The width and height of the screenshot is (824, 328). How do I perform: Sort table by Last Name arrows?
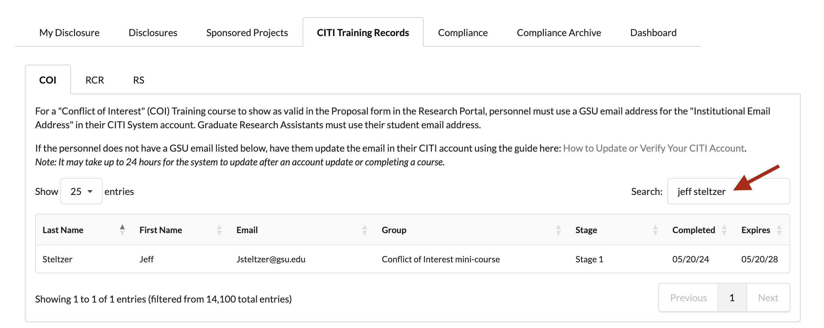[x=122, y=230]
